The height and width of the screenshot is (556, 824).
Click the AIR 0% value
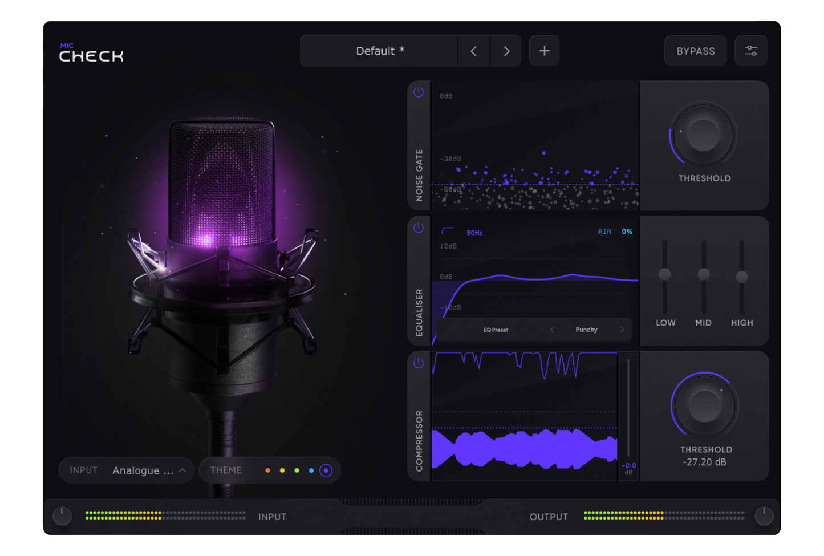click(x=627, y=232)
